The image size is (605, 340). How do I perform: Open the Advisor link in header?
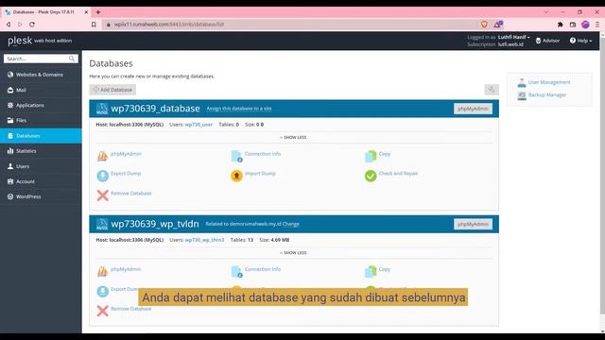(x=547, y=41)
